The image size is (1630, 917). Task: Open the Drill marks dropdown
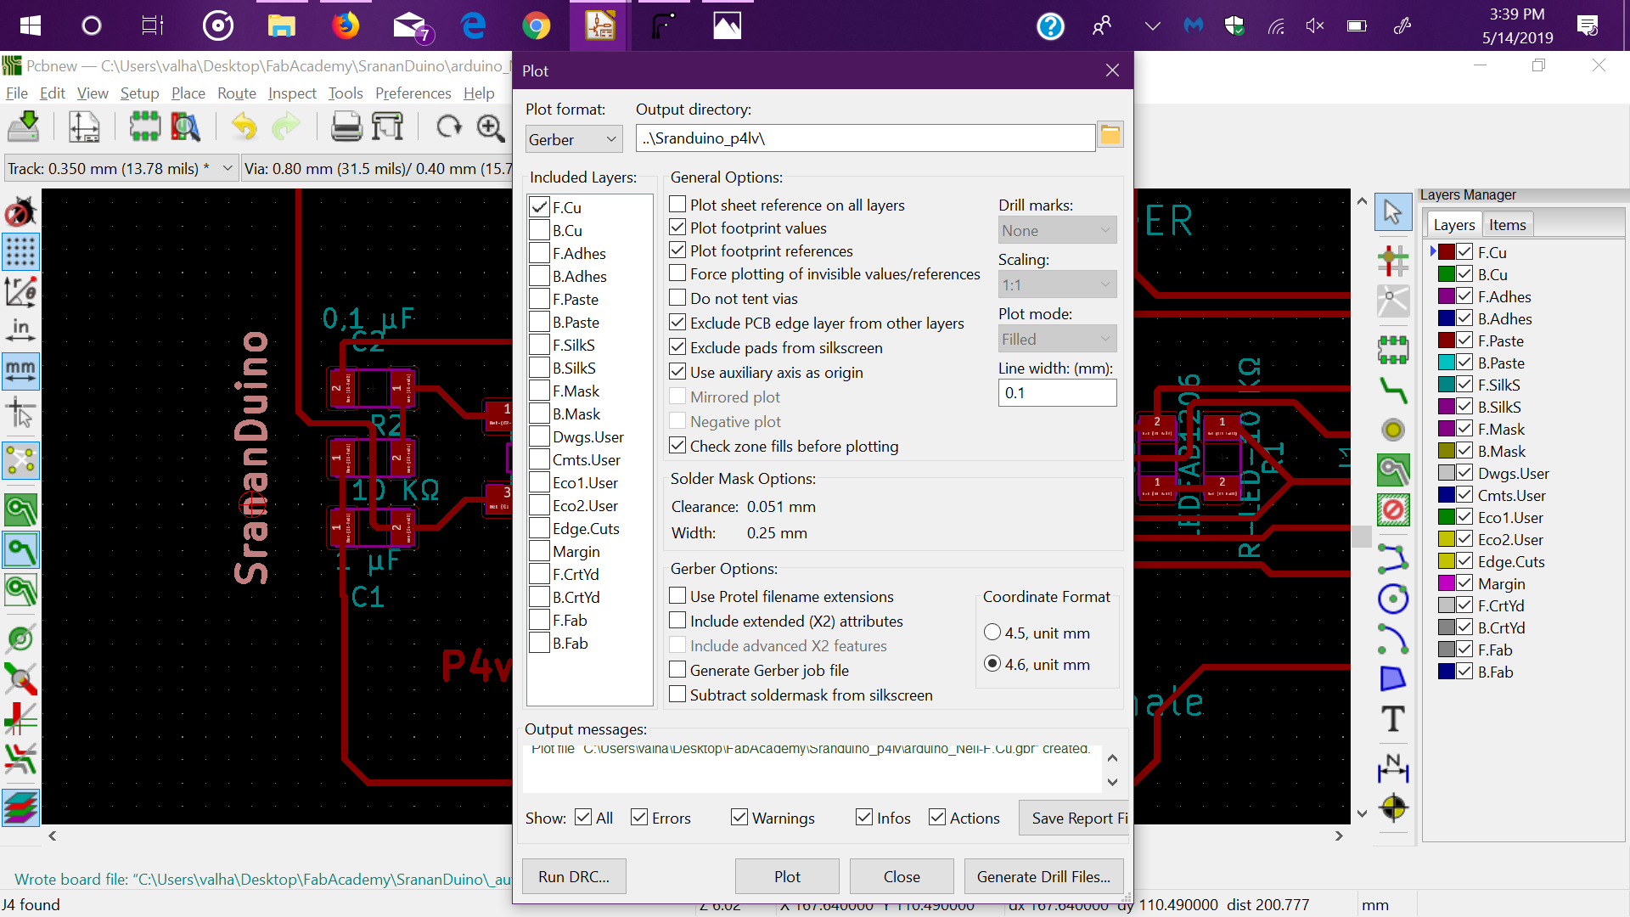click(1056, 230)
